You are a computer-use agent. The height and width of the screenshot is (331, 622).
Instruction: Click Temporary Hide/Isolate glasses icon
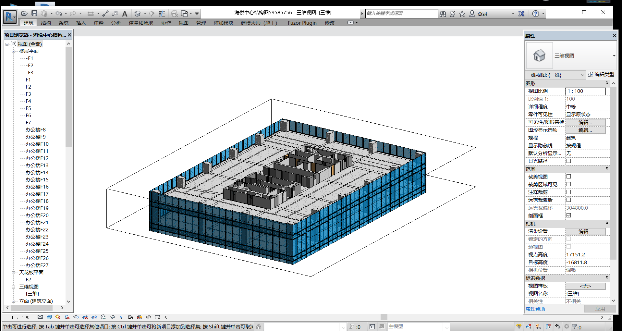112,317
